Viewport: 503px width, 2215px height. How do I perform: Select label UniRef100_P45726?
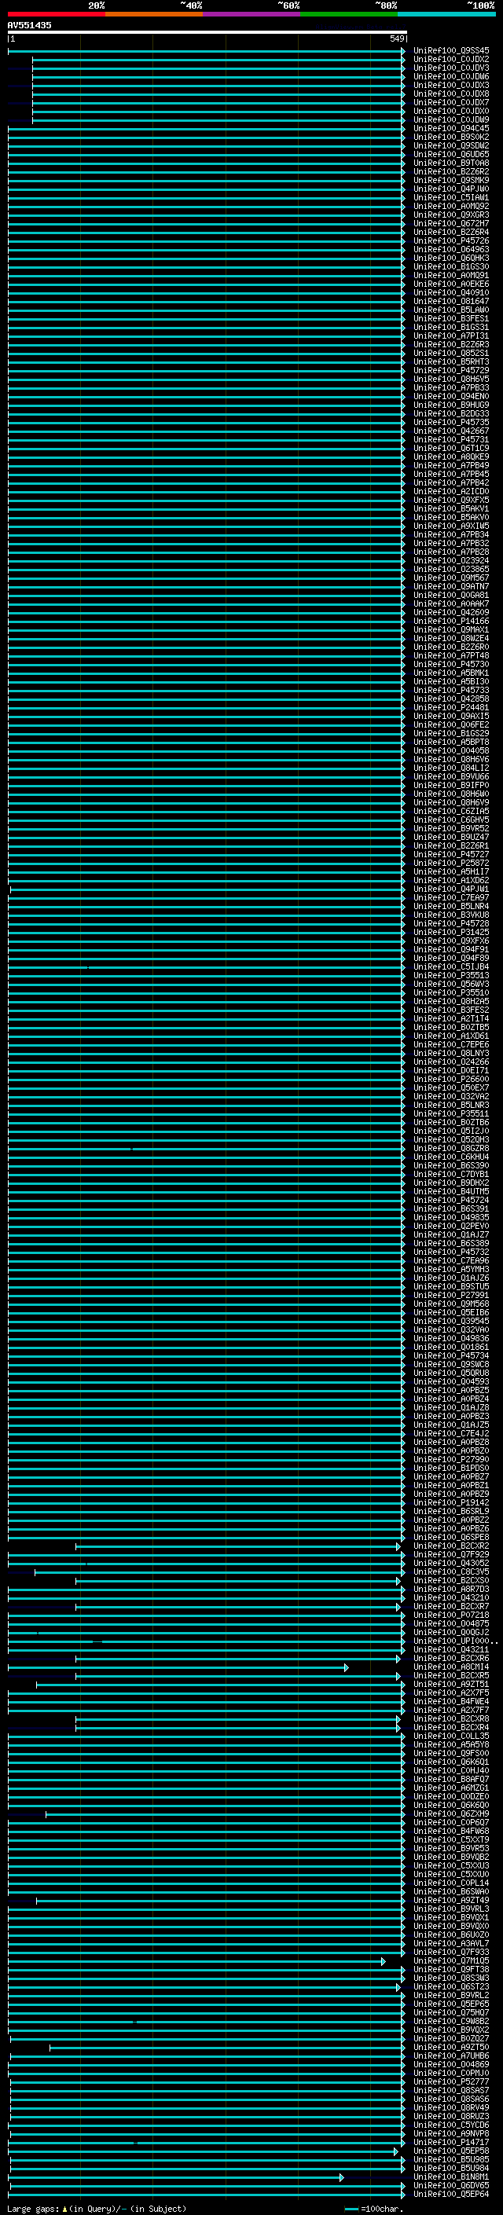[451, 240]
